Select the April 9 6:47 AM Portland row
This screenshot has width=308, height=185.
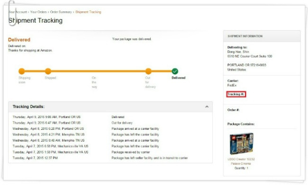pyautogui.click(x=110, y=123)
